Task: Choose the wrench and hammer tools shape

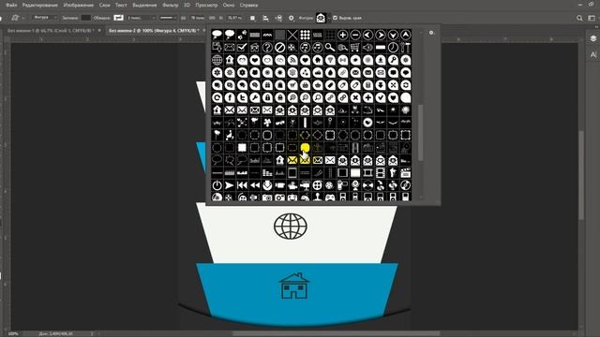Action: (x=406, y=48)
